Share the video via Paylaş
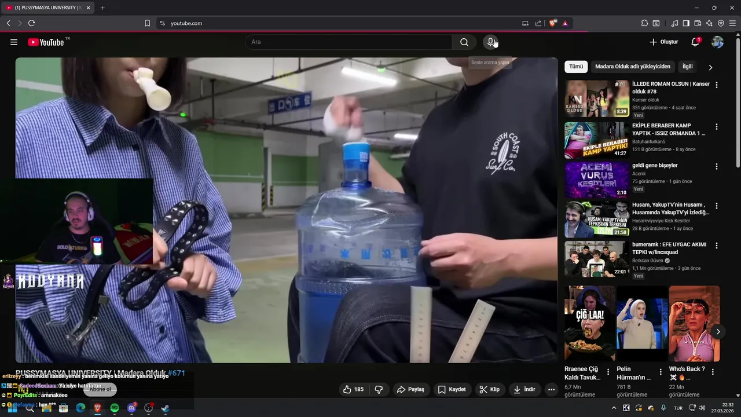The height and width of the screenshot is (417, 741). (410, 390)
